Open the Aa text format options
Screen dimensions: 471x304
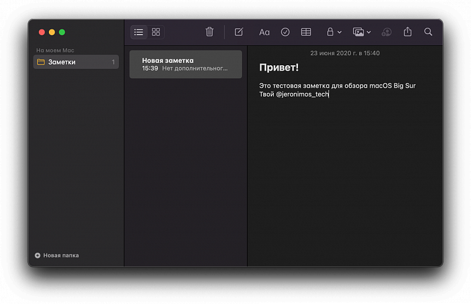(264, 32)
